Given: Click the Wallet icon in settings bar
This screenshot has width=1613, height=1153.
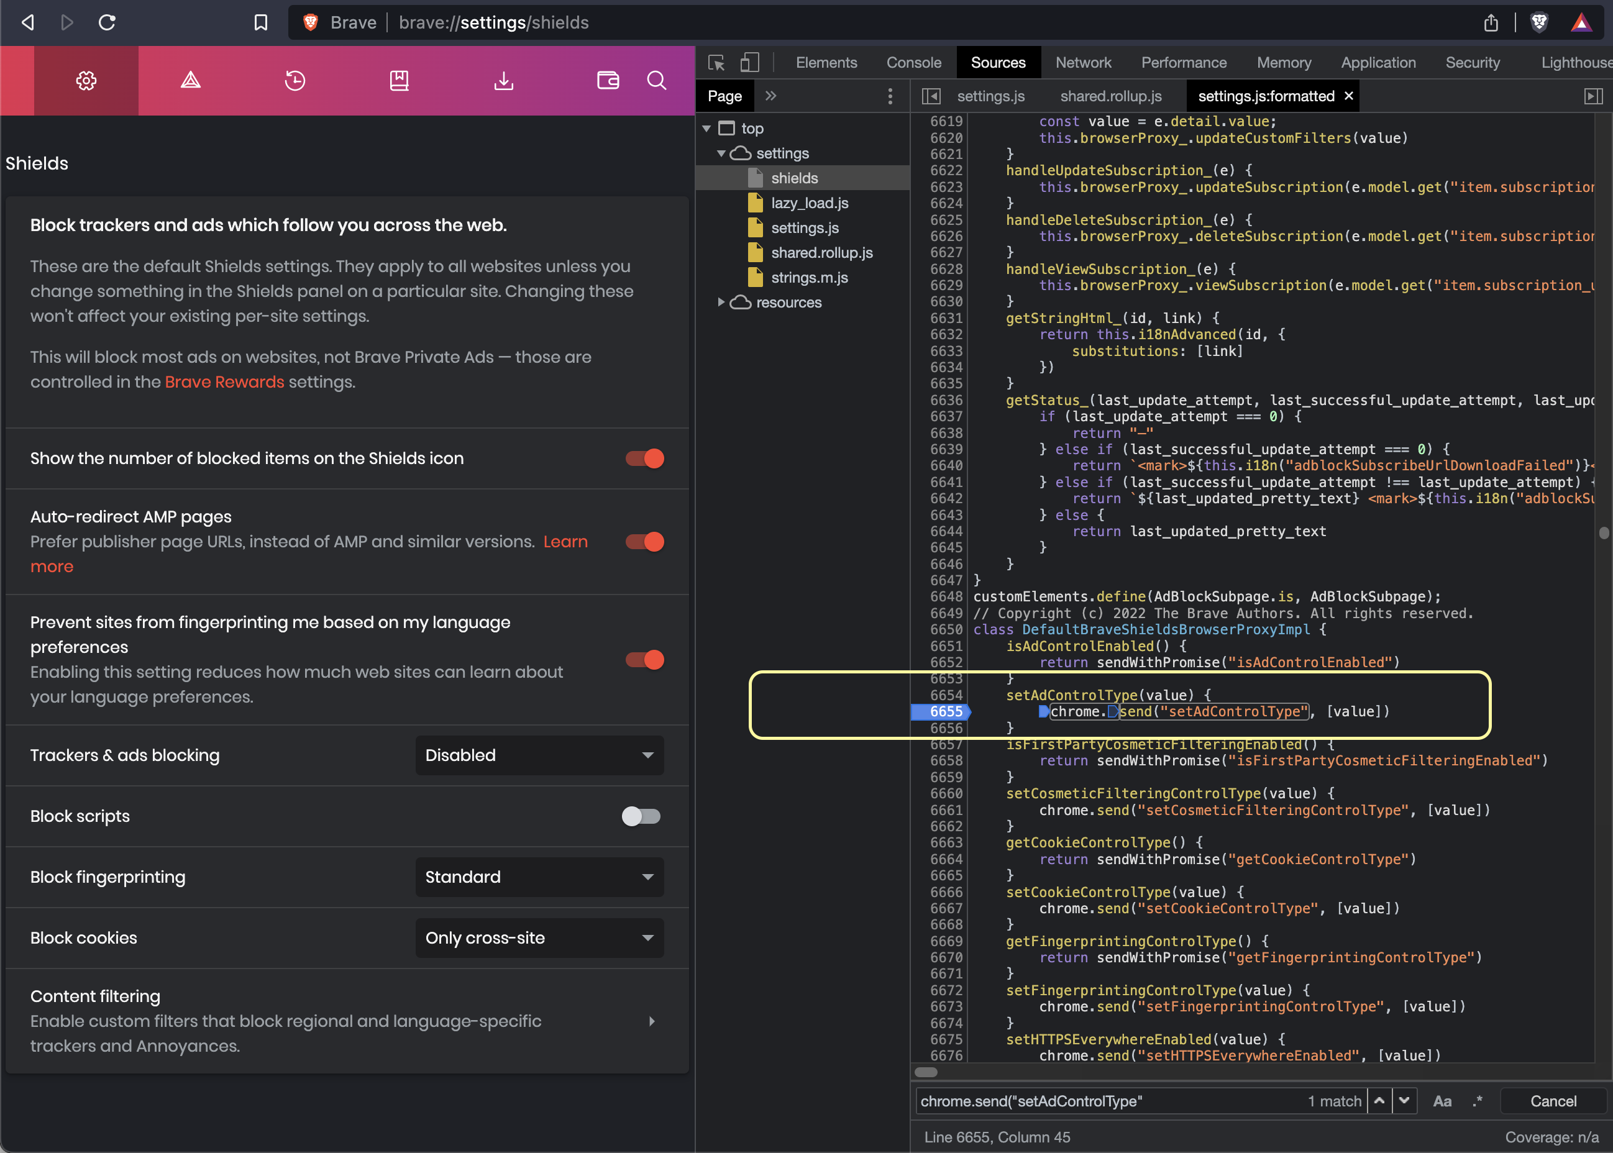Looking at the screenshot, I should [608, 81].
